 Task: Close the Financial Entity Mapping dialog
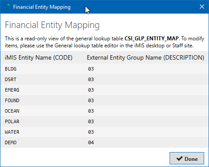(202, 7)
